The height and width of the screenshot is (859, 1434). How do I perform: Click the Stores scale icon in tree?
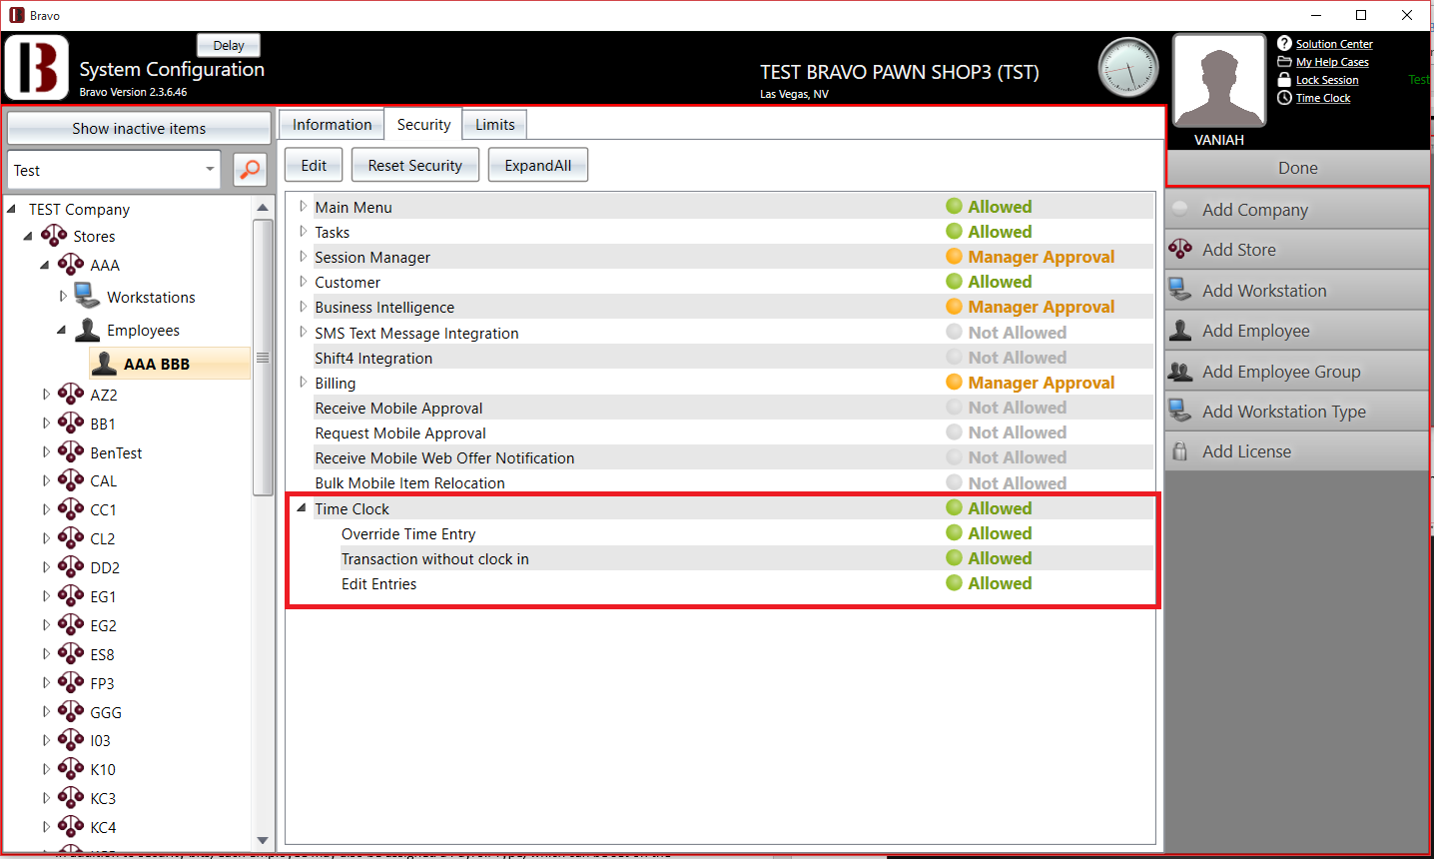pyautogui.click(x=54, y=236)
